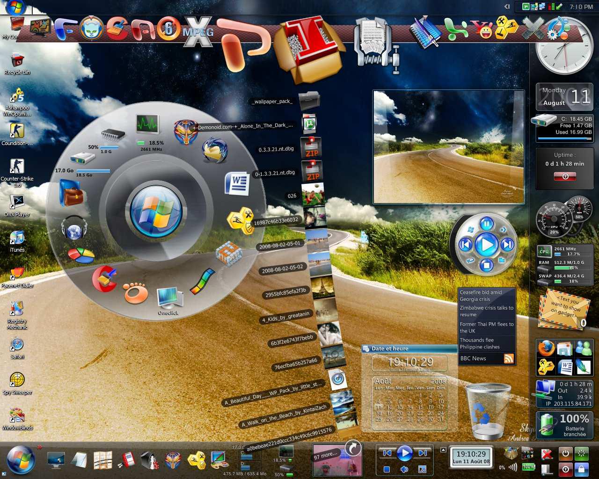Launch Registry Mechanic from the desktop
Screen dimensions: 599x479
pos(17,314)
